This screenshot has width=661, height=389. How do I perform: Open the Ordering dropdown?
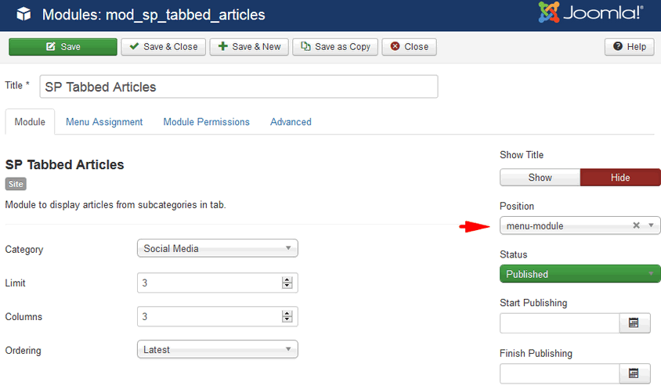tap(217, 350)
